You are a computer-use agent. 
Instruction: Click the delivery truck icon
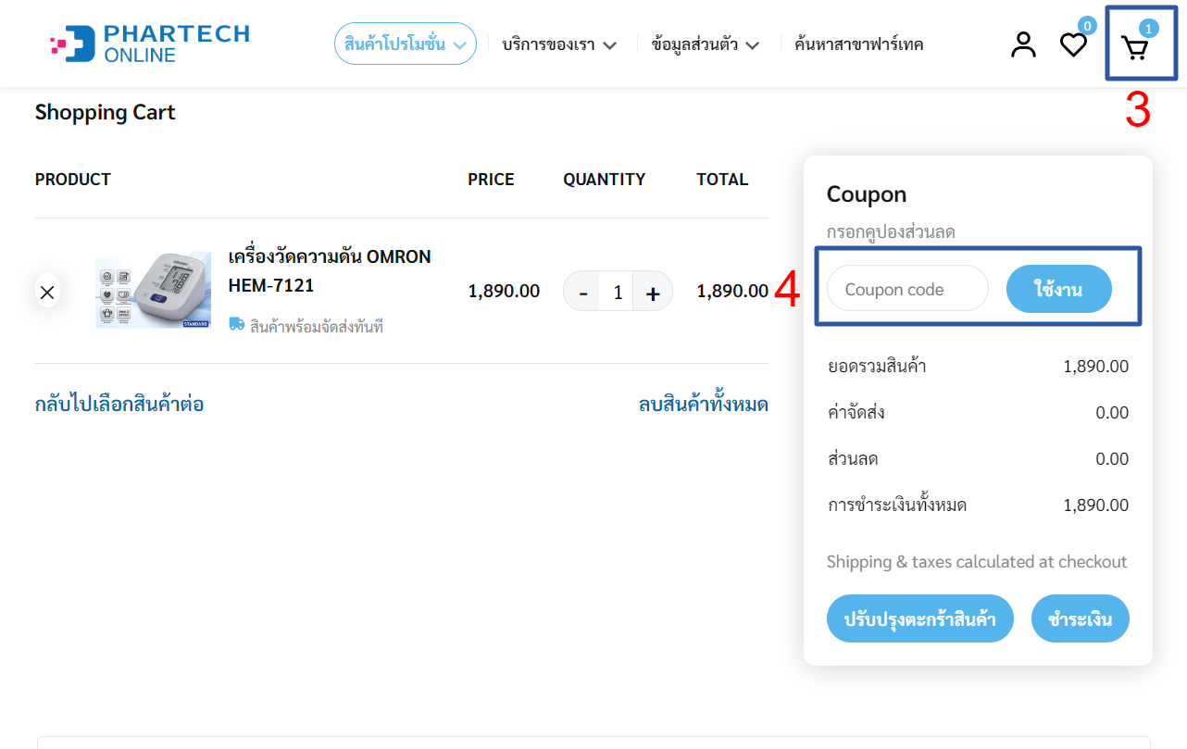(236, 324)
